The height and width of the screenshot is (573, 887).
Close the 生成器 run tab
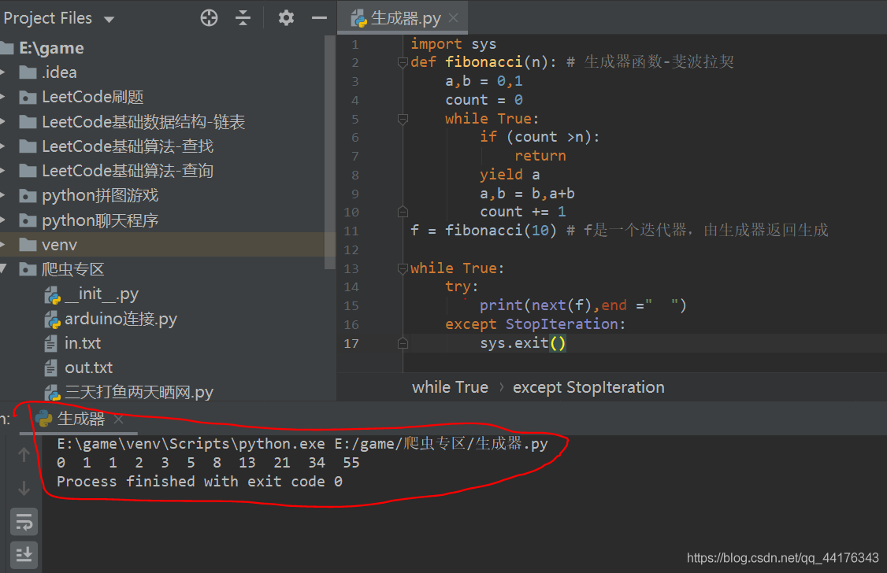pos(118,419)
